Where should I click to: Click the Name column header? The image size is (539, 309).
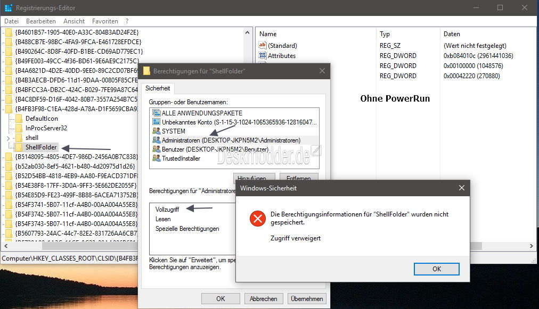point(268,34)
